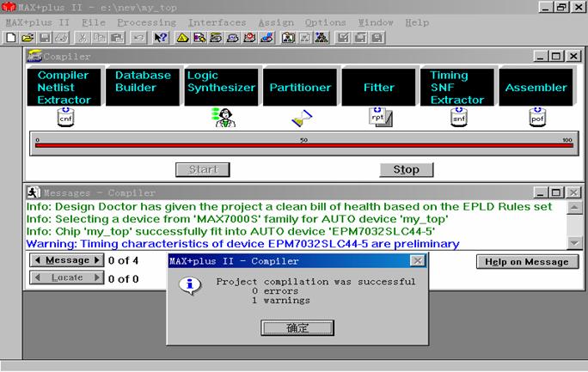This screenshot has width=588, height=372.
Task: Open the Floorplan Editor icon
Action: pyautogui.click(x=199, y=38)
